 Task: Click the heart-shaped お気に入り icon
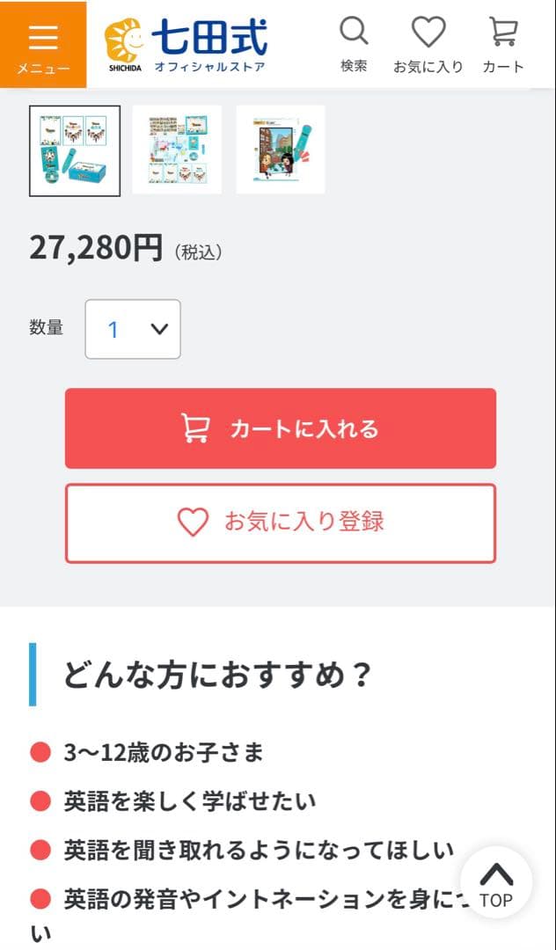point(428,31)
